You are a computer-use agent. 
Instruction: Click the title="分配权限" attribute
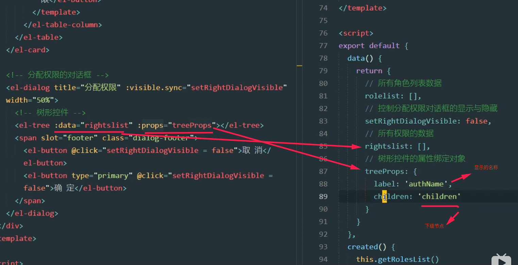point(87,87)
